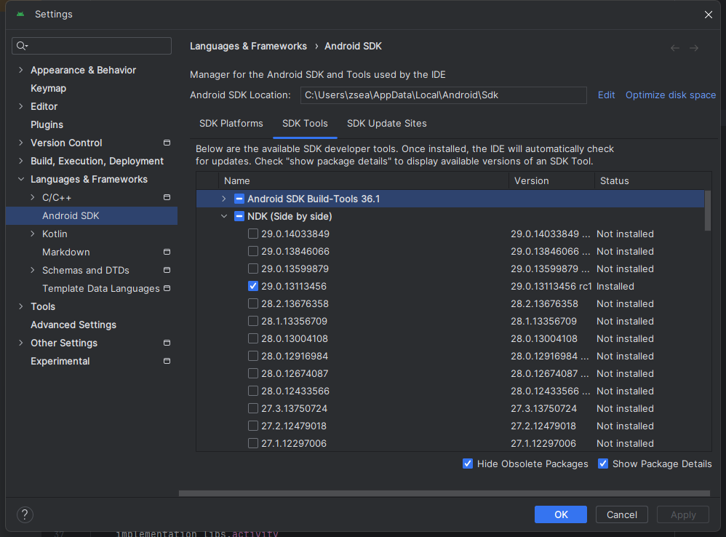Expand Android SDK Build-Tools 36.1 row
This screenshot has height=537, width=726.
click(224, 199)
